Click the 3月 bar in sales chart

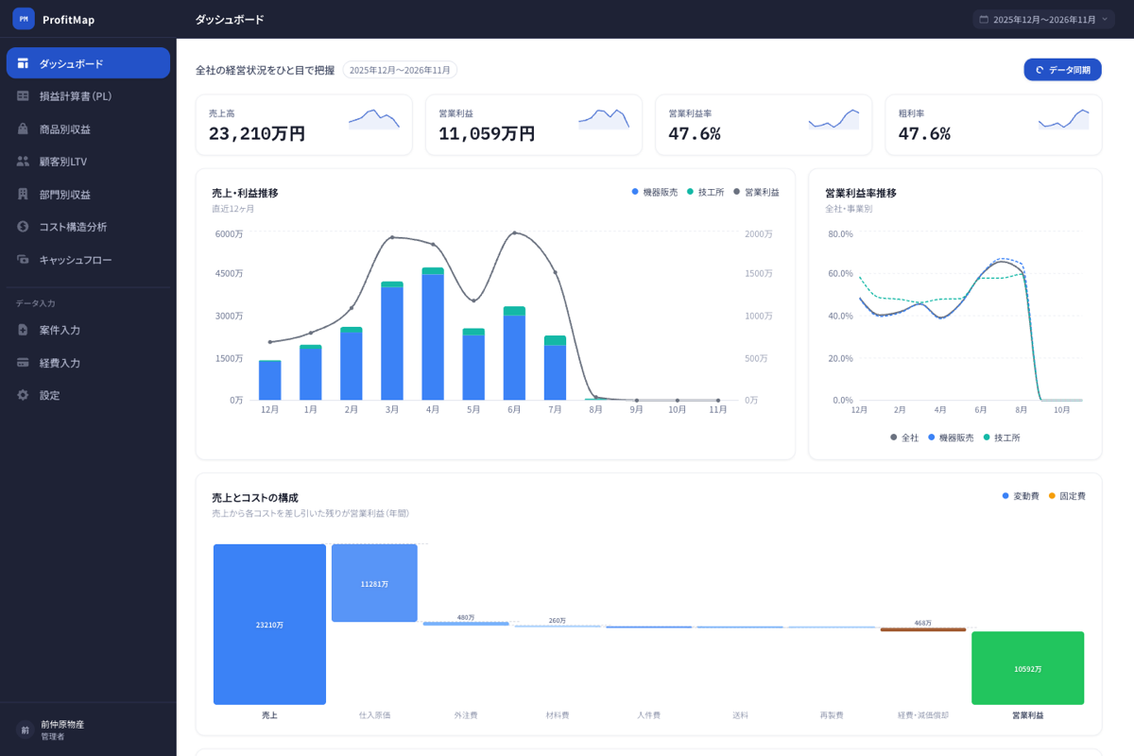(x=392, y=340)
